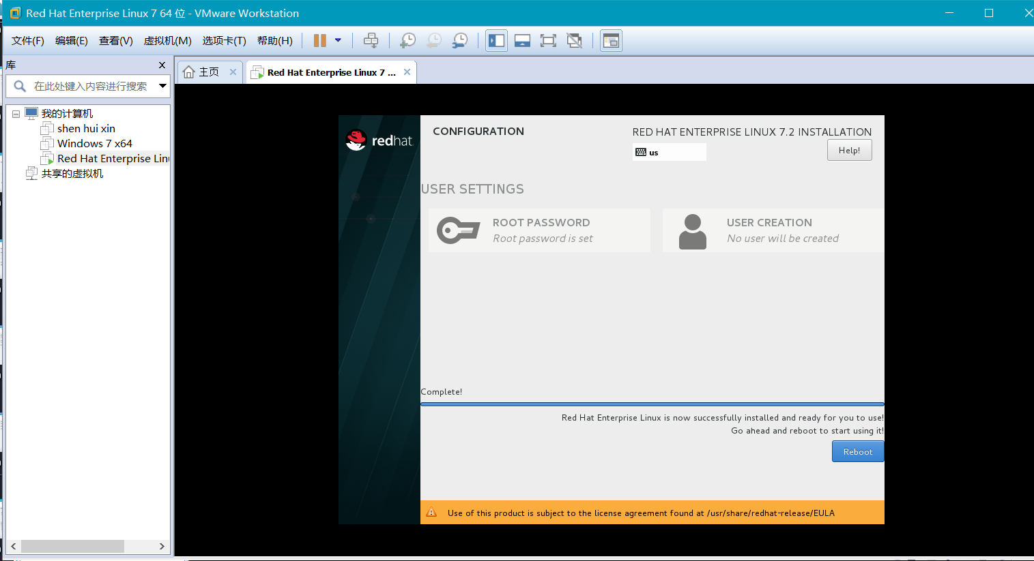Close the library panel
The width and height of the screenshot is (1034, 561).
pos(162,65)
